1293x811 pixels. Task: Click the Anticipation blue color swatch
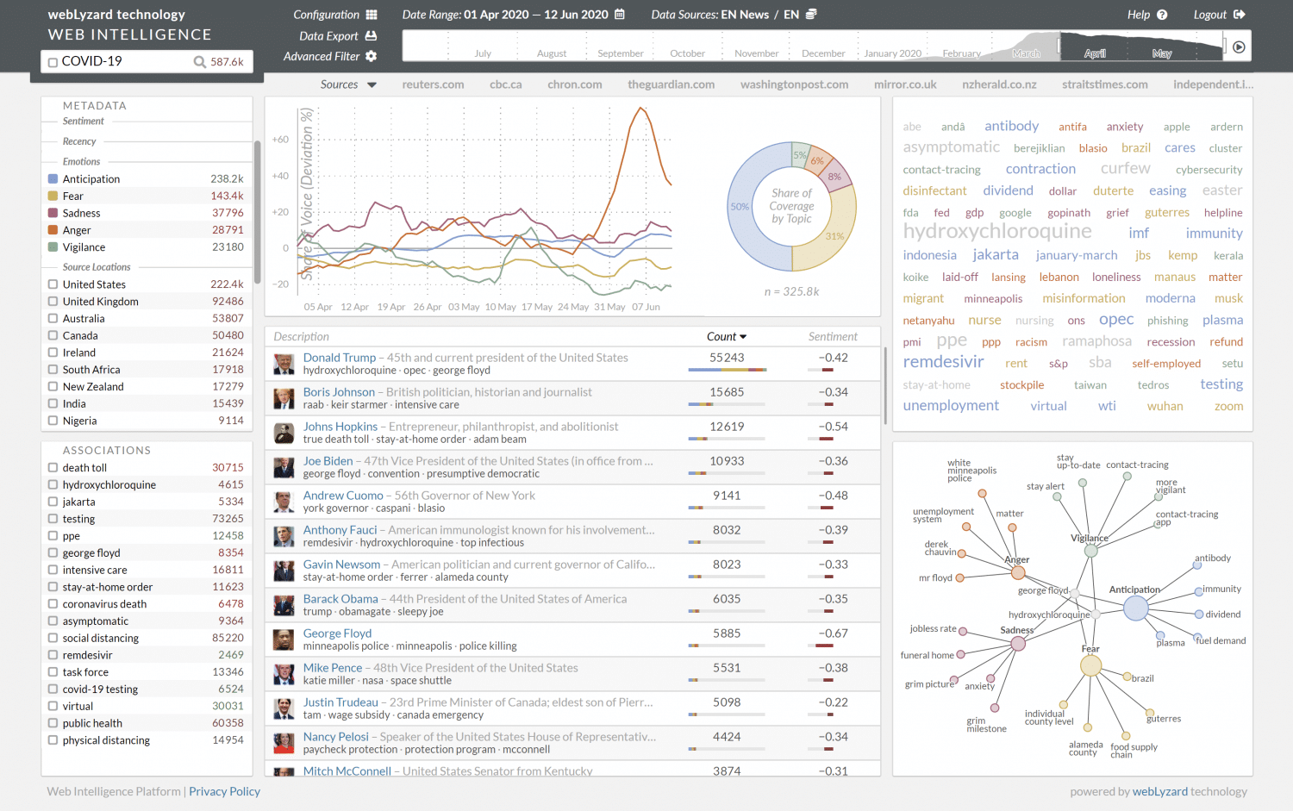(x=53, y=179)
